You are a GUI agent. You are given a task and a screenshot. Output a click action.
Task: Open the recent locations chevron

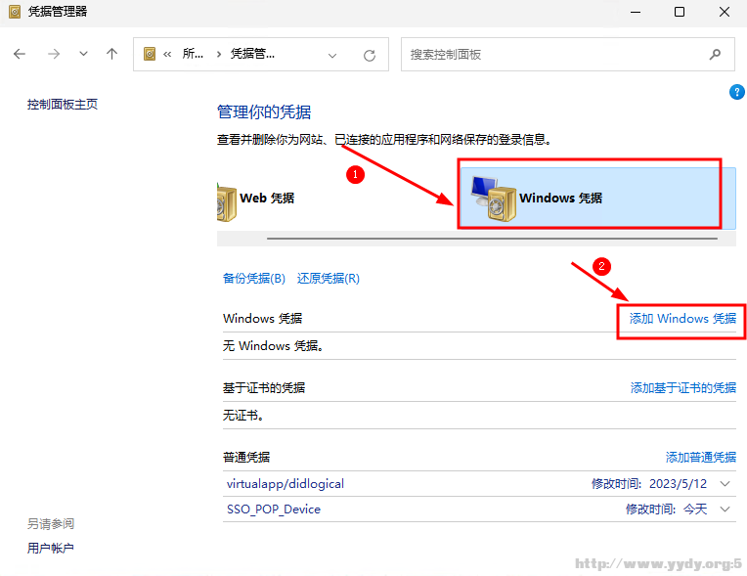(x=83, y=54)
